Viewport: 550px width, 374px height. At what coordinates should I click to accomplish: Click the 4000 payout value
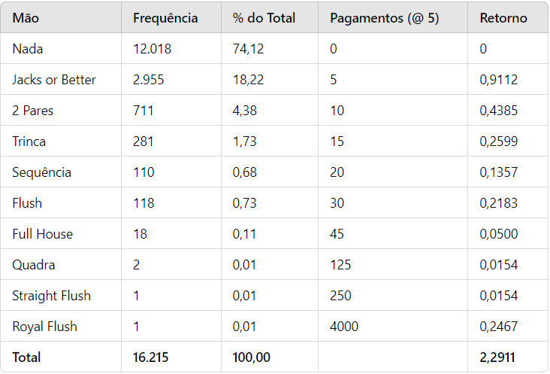click(x=344, y=327)
